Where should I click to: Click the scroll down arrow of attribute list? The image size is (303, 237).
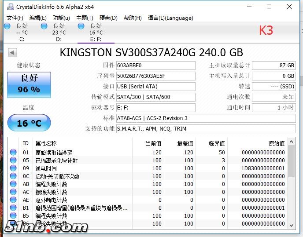pos(291,225)
